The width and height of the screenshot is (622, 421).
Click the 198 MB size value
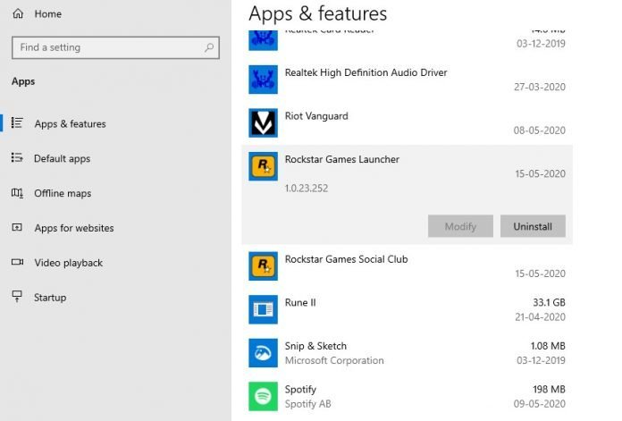point(549,389)
